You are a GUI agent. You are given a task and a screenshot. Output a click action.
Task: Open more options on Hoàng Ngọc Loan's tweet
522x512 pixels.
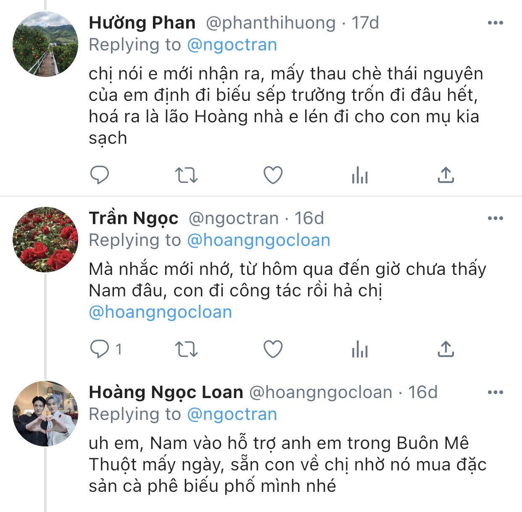pos(496,393)
